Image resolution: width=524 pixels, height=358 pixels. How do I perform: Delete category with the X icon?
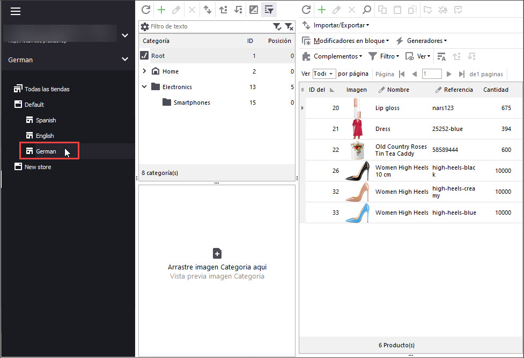click(192, 10)
